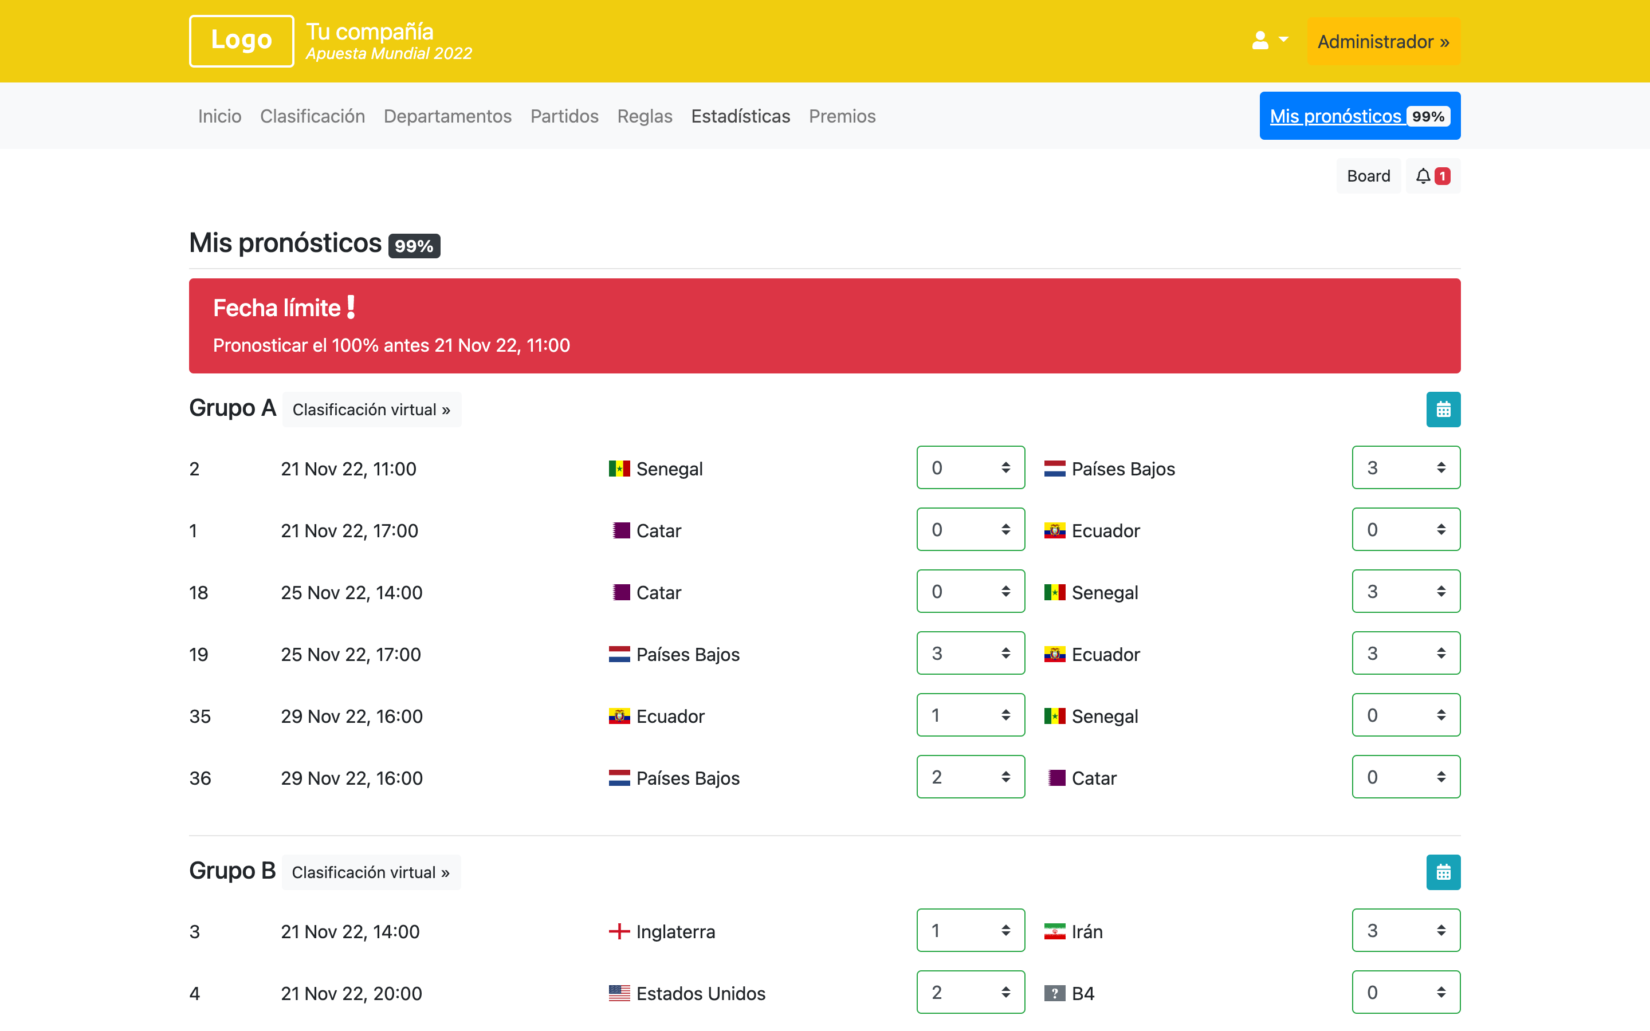The height and width of the screenshot is (1031, 1650).
Task: Click the Board button
Action: tap(1368, 176)
